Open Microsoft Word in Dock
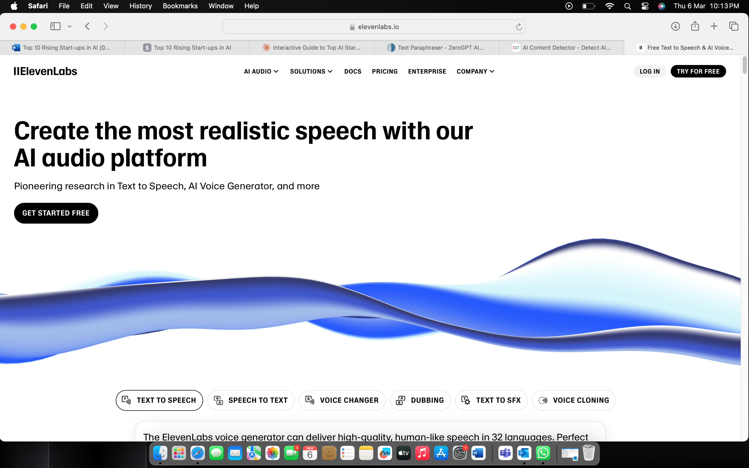This screenshot has width=749, height=468. (479, 453)
